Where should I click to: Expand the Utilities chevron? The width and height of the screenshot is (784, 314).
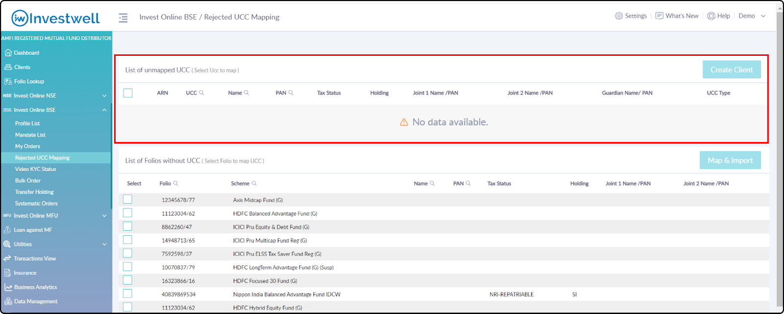click(x=104, y=244)
